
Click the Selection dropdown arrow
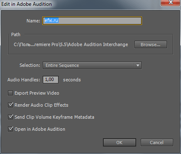(138, 65)
